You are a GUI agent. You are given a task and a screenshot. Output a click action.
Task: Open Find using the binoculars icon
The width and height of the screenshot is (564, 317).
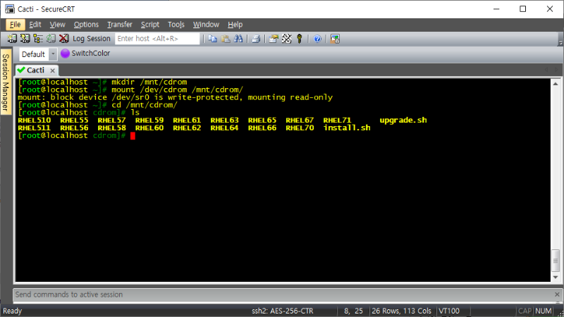coord(238,39)
